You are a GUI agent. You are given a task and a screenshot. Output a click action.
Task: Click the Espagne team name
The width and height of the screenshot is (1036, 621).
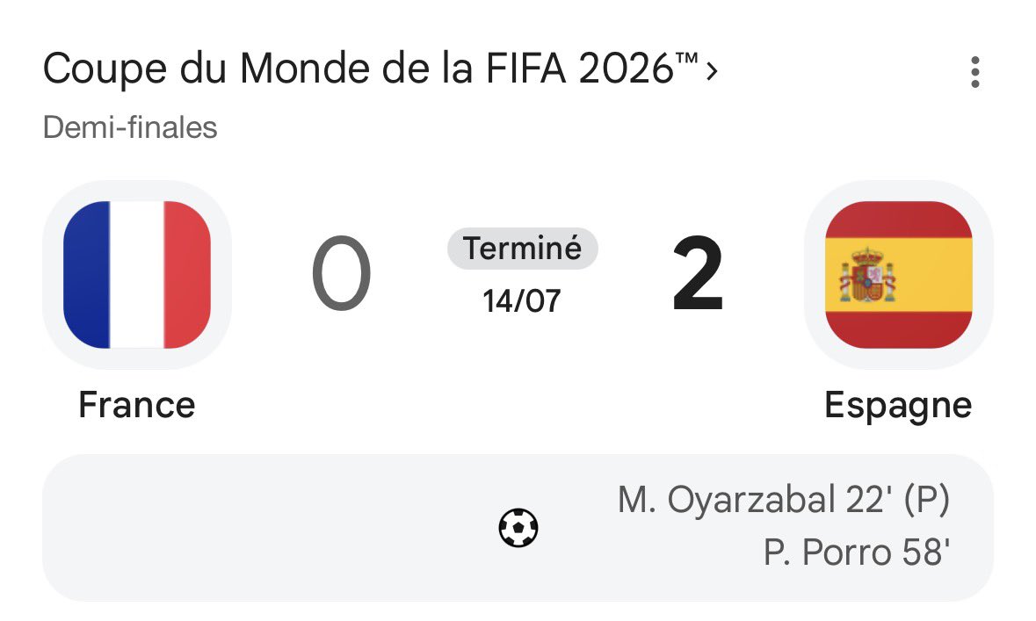pos(898,406)
